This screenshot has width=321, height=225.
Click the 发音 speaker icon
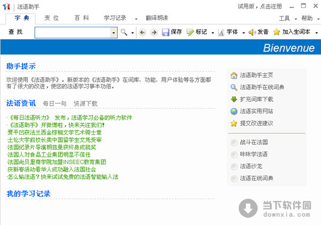pyautogui.click(x=252, y=32)
